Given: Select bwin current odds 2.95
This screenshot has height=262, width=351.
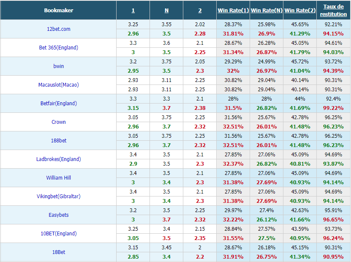Looking at the screenshot, I should point(133,71).
